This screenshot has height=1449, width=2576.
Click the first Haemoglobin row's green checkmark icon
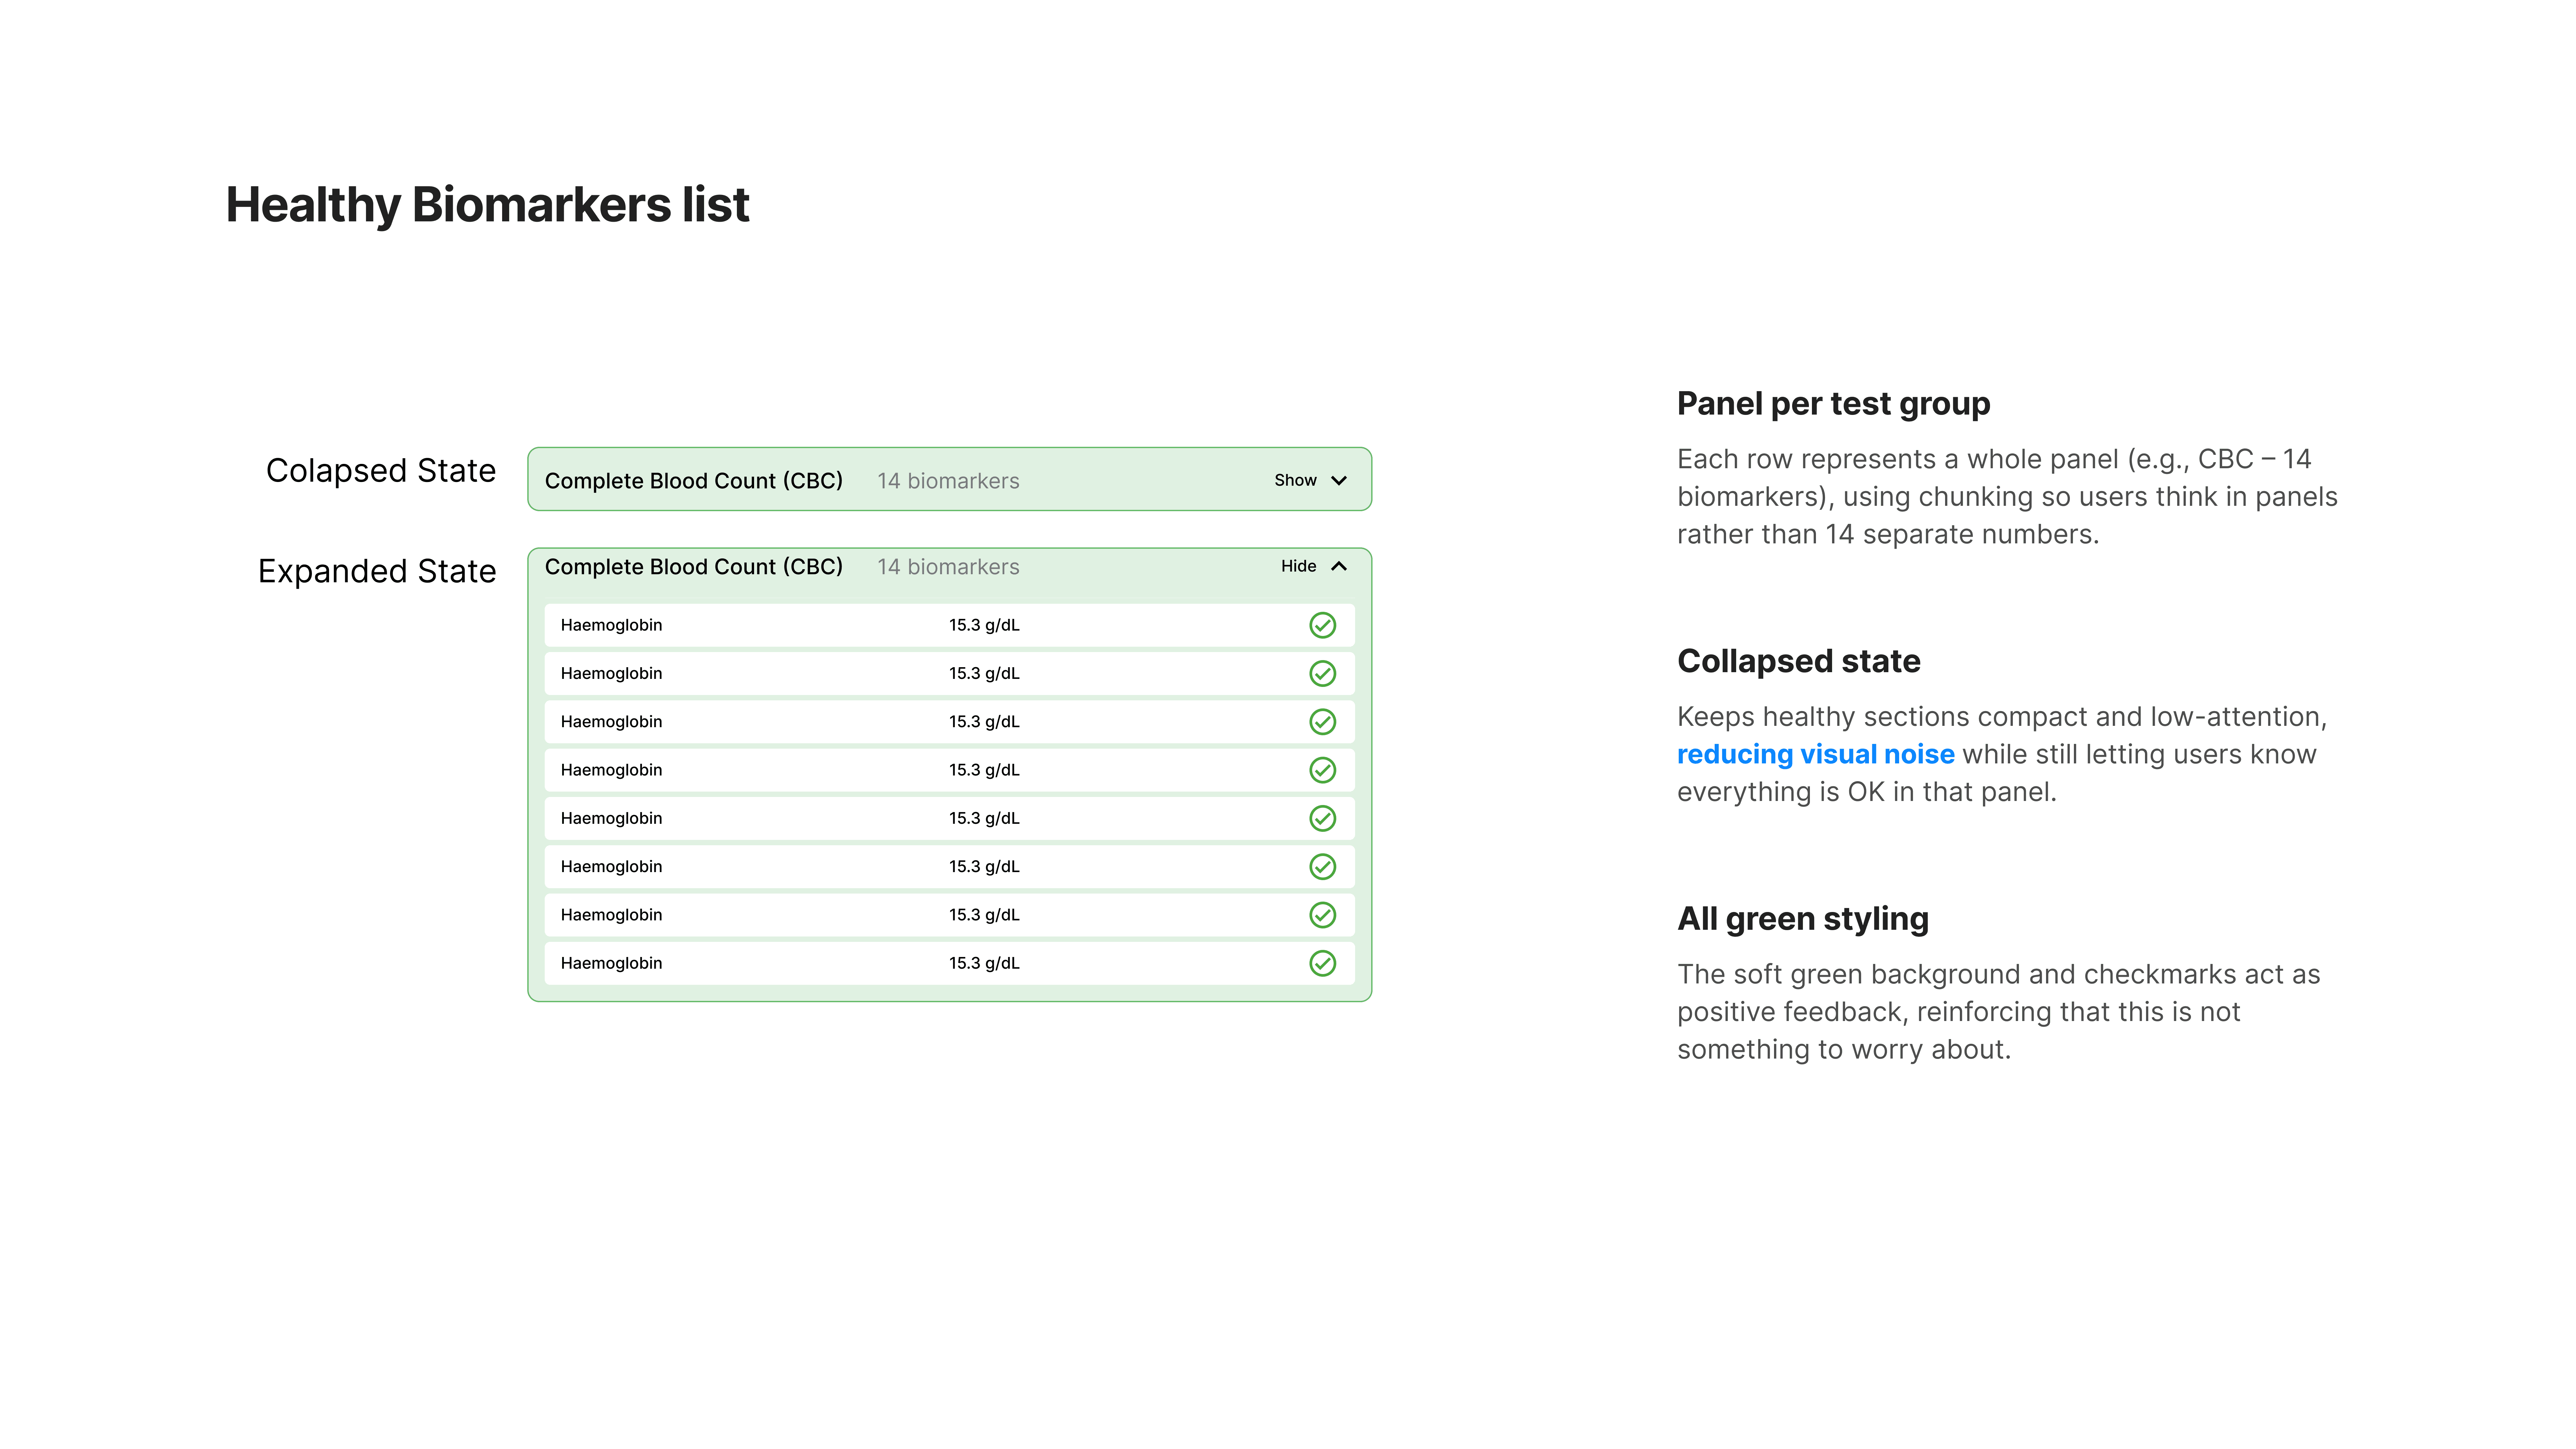point(1322,625)
